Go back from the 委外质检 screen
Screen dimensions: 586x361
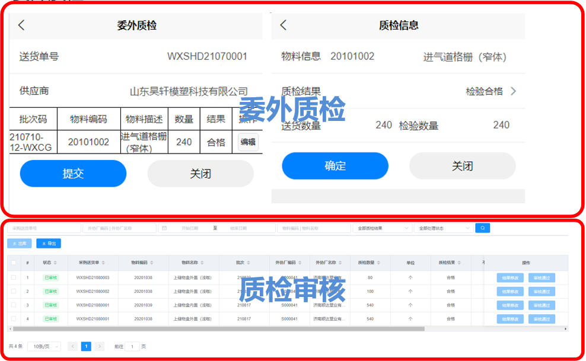(22, 25)
